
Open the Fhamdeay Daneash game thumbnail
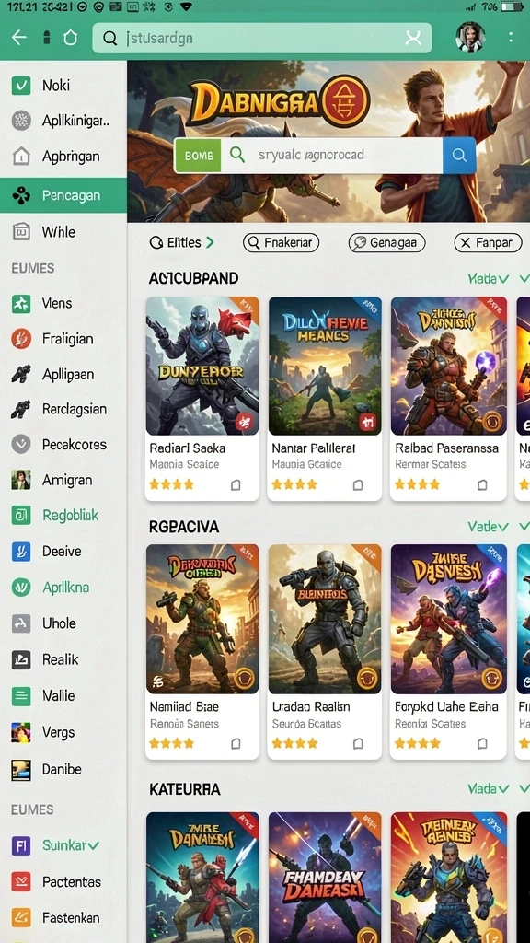(x=325, y=877)
